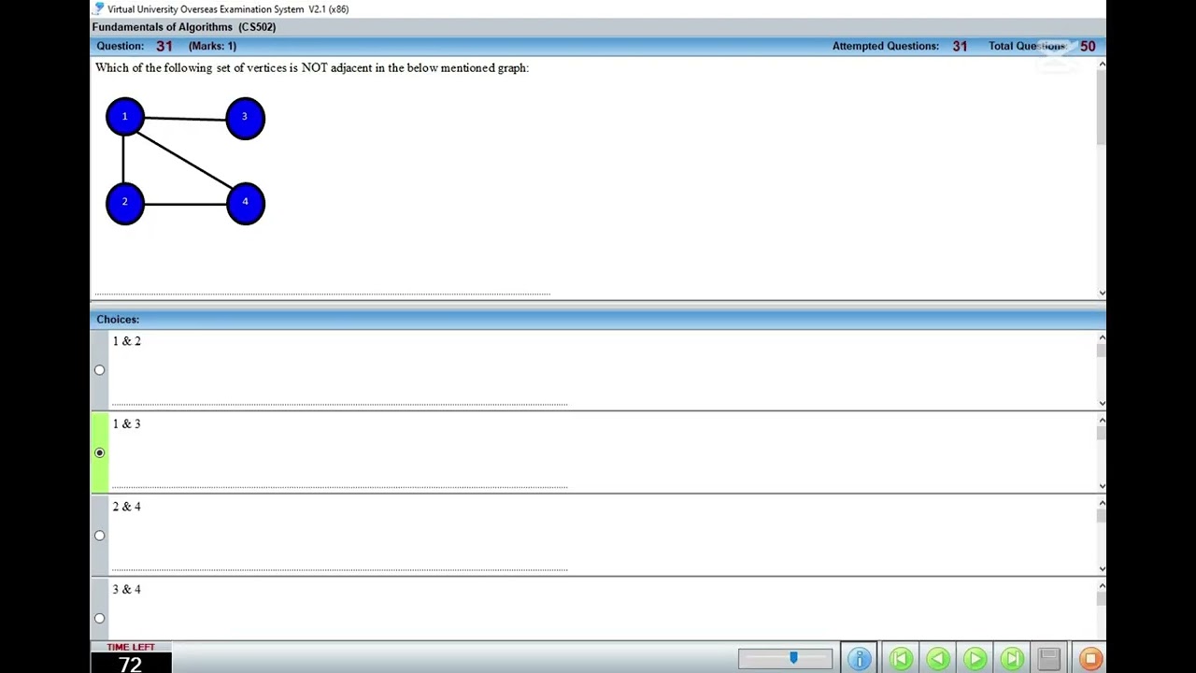Select the '1 & 2' radio option
This screenshot has width=1196, height=673.
pyautogui.click(x=100, y=370)
